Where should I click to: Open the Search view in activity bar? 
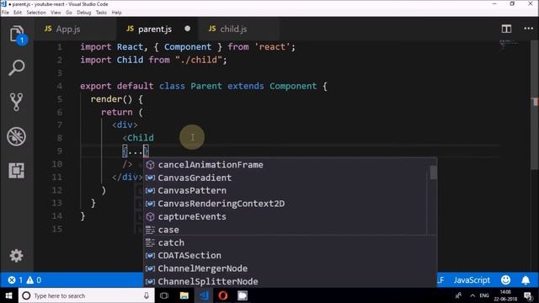coord(17,67)
